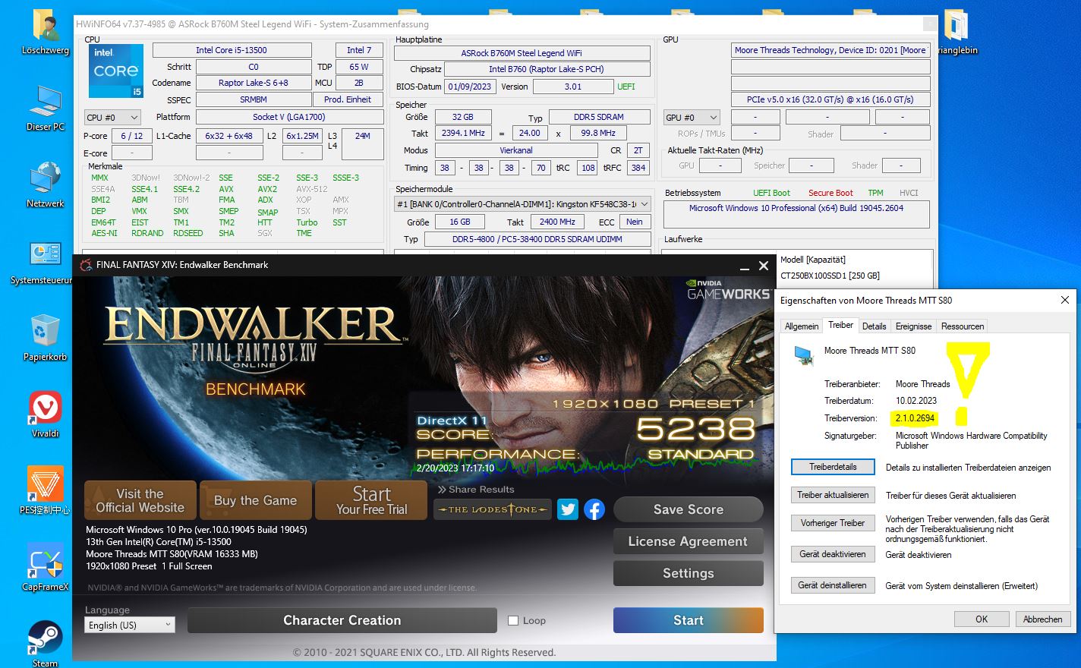Viewport: 1081px width, 668px height.
Task: Open benchmark Settings
Action: (x=689, y=573)
